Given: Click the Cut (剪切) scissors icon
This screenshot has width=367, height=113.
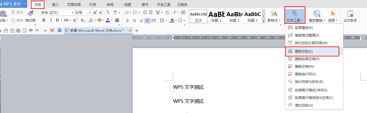Looking at the screenshot, I should 12,12.
